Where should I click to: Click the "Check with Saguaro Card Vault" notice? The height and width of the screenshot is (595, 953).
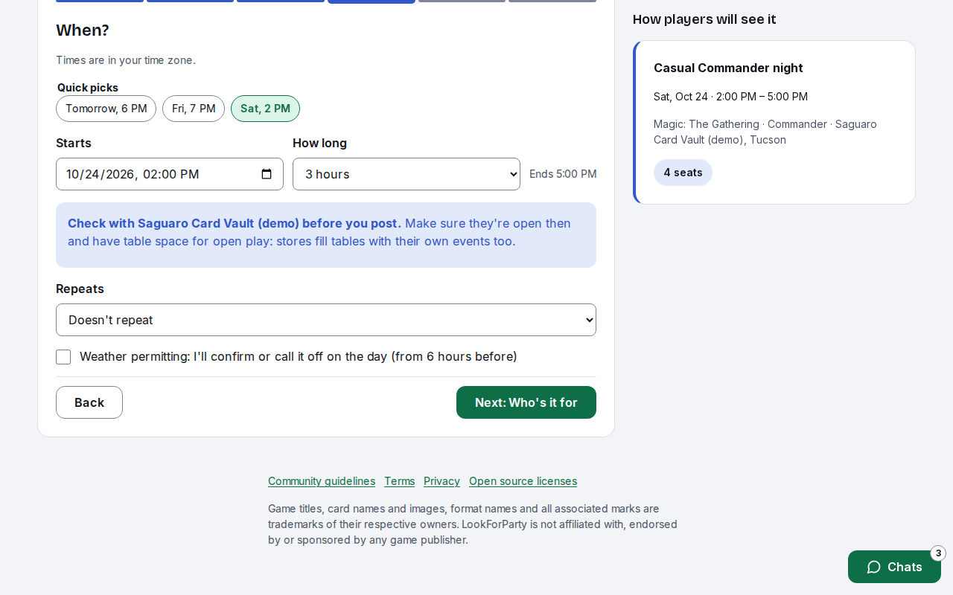(x=326, y=235)
